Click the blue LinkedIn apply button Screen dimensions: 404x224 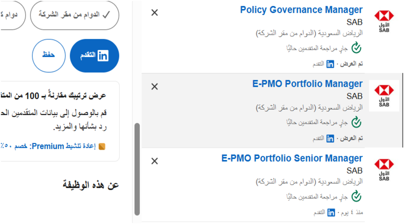tap(95, 56)
